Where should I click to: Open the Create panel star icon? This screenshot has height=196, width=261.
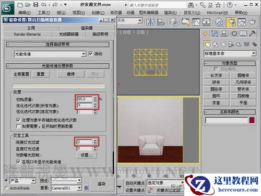click(205, 33)
